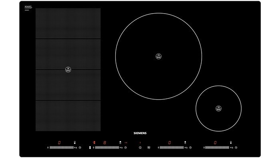This screenshot has height=158, width=280.
Task: Click the large round cooking zone center
Action: 158,56
